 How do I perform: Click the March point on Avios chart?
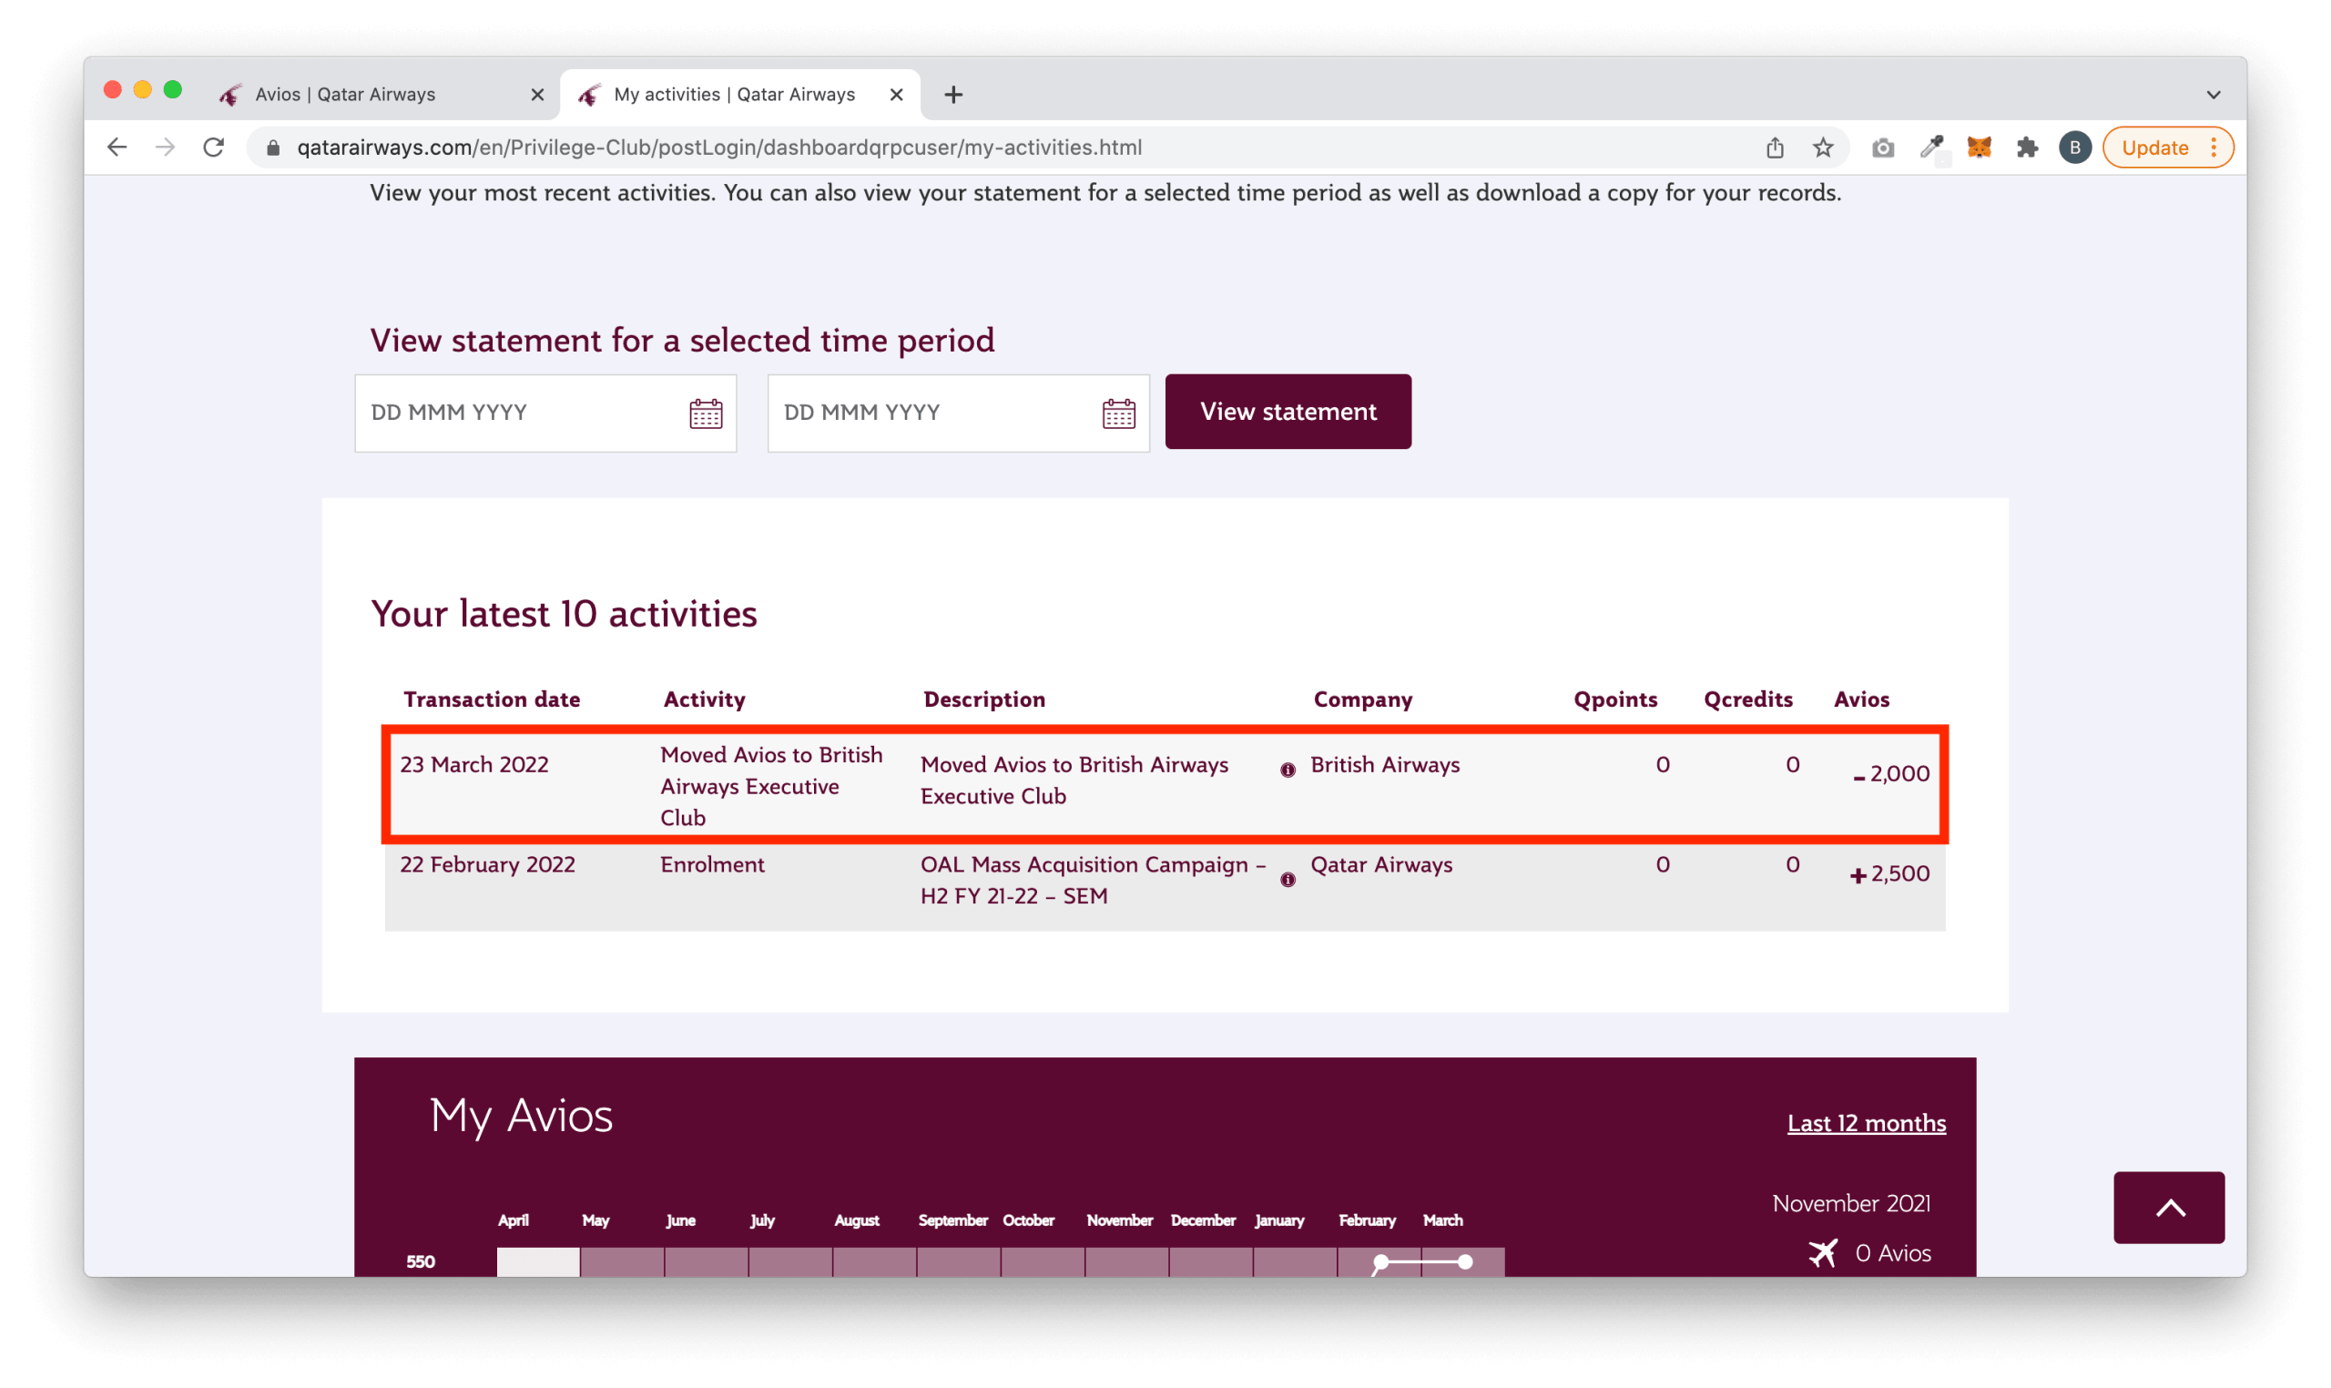1465,1261
